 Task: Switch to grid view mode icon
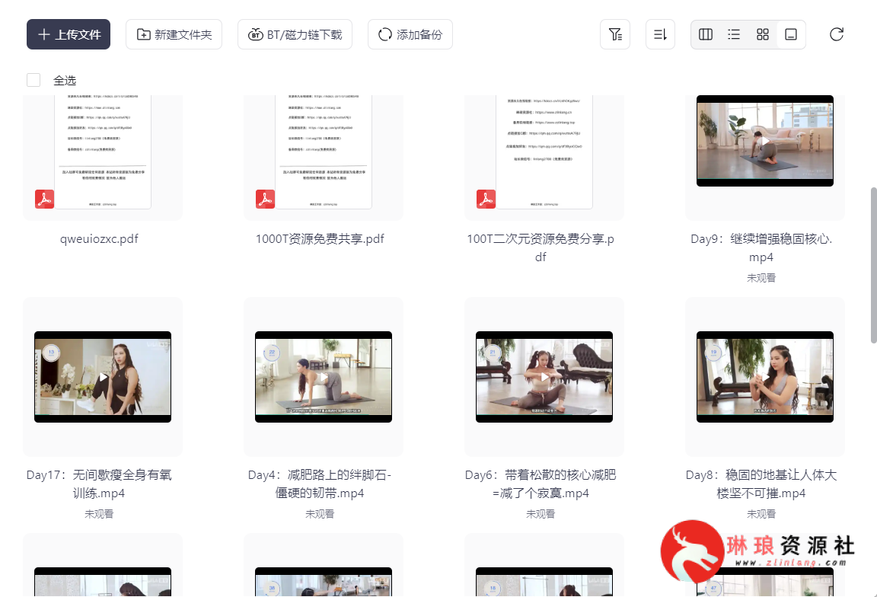point(762,34)
